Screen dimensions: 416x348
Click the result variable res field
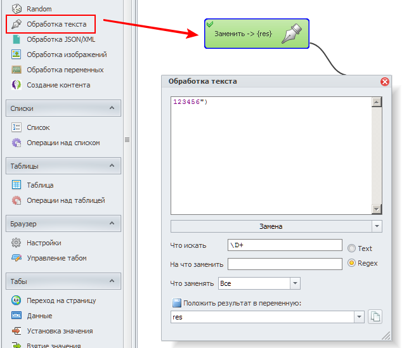[x=263, y=317]
